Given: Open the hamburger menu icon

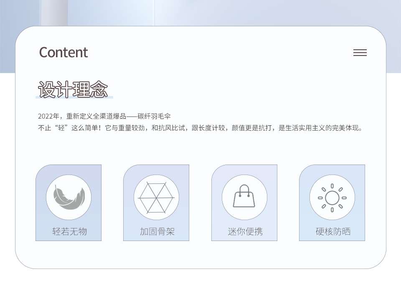Looking at the screenshot, I should pos(360,53).
